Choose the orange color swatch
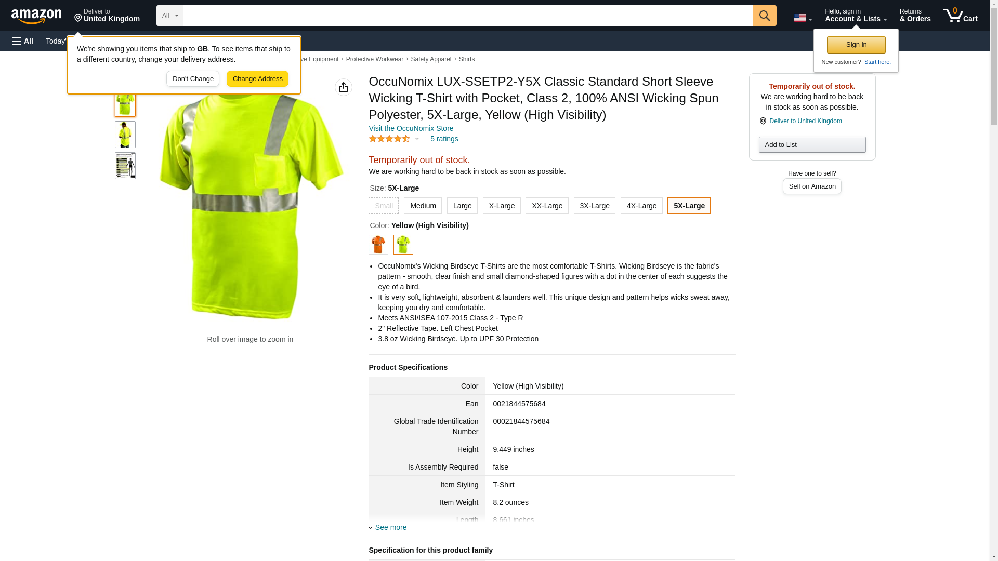Viewport: 998px width, 561px height. tap(378, 245)
